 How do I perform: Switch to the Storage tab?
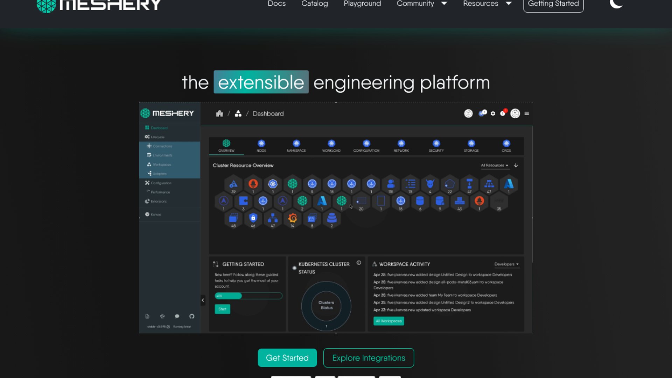471,146
